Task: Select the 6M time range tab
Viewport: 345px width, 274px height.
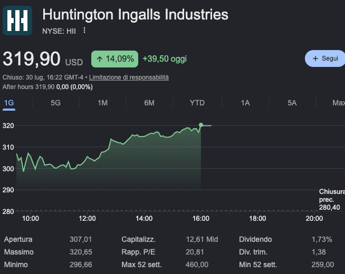Action: 149,103
